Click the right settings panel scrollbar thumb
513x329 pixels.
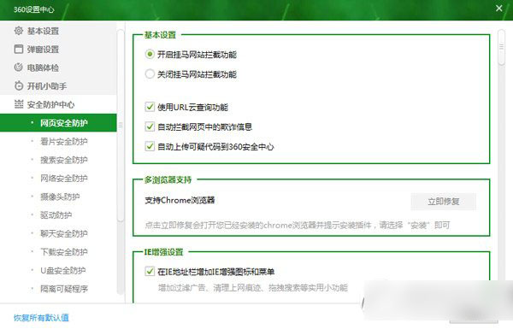[x=501, y=47]
